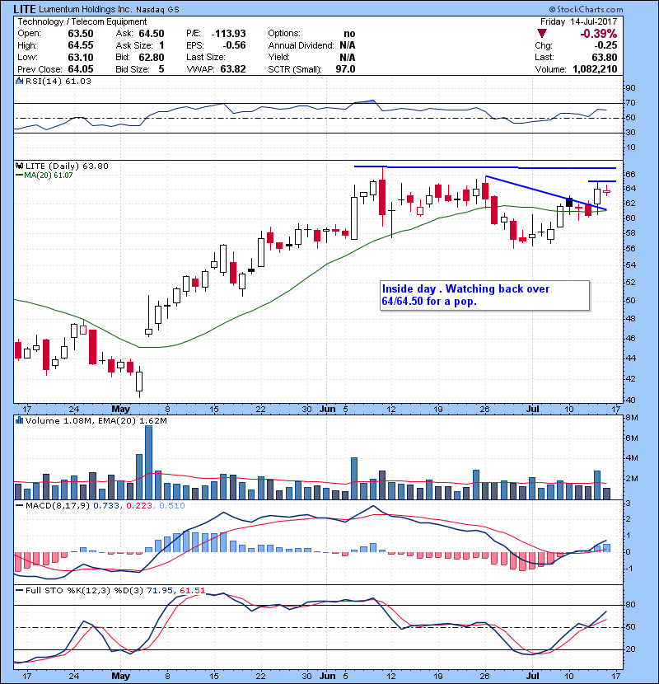Image resolution: width=659 pixels, height=684 pixels.
Task: Click the Low value 63.10
Action: (80, 57)
